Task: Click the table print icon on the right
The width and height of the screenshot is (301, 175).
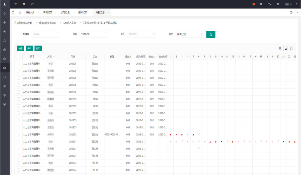Action: click(291, 48)
